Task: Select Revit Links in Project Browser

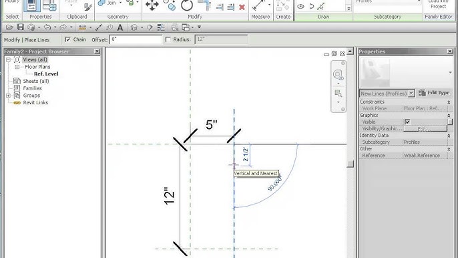Action: pyautogui.click(x=35, y=102)
